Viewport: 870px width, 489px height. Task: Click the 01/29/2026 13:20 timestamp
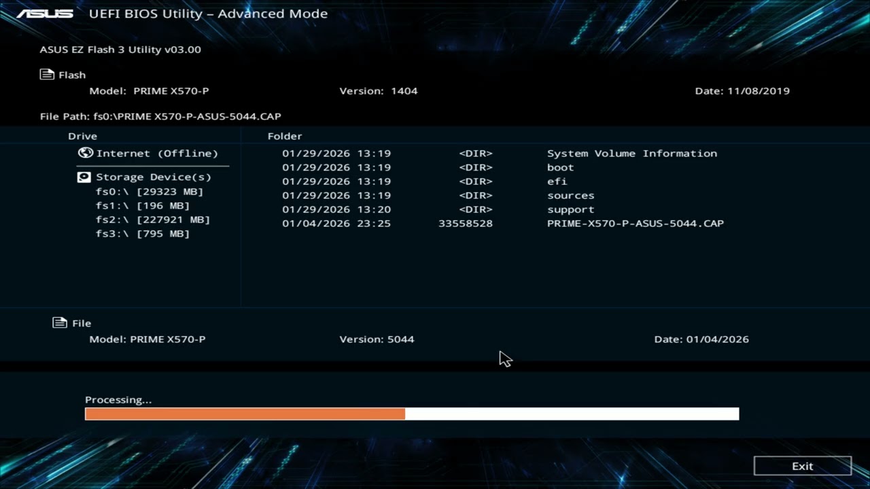(336, 210)
